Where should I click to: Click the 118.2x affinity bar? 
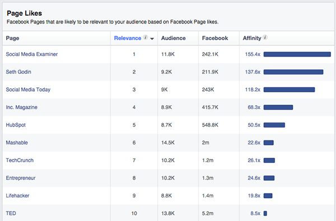289,90
